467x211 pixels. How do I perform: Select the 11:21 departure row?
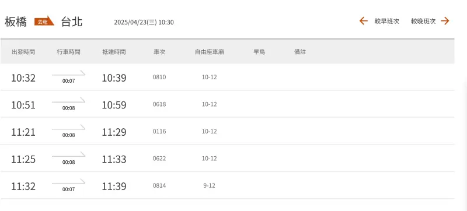[227, 131]
